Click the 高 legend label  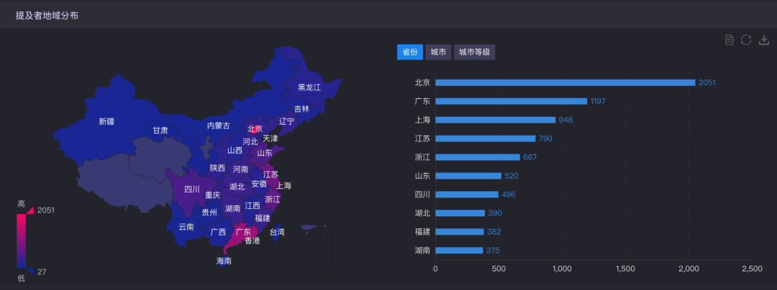point(22,202)
